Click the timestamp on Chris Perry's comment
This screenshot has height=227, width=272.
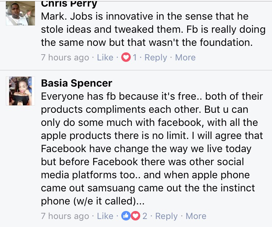tap(65, 57)
